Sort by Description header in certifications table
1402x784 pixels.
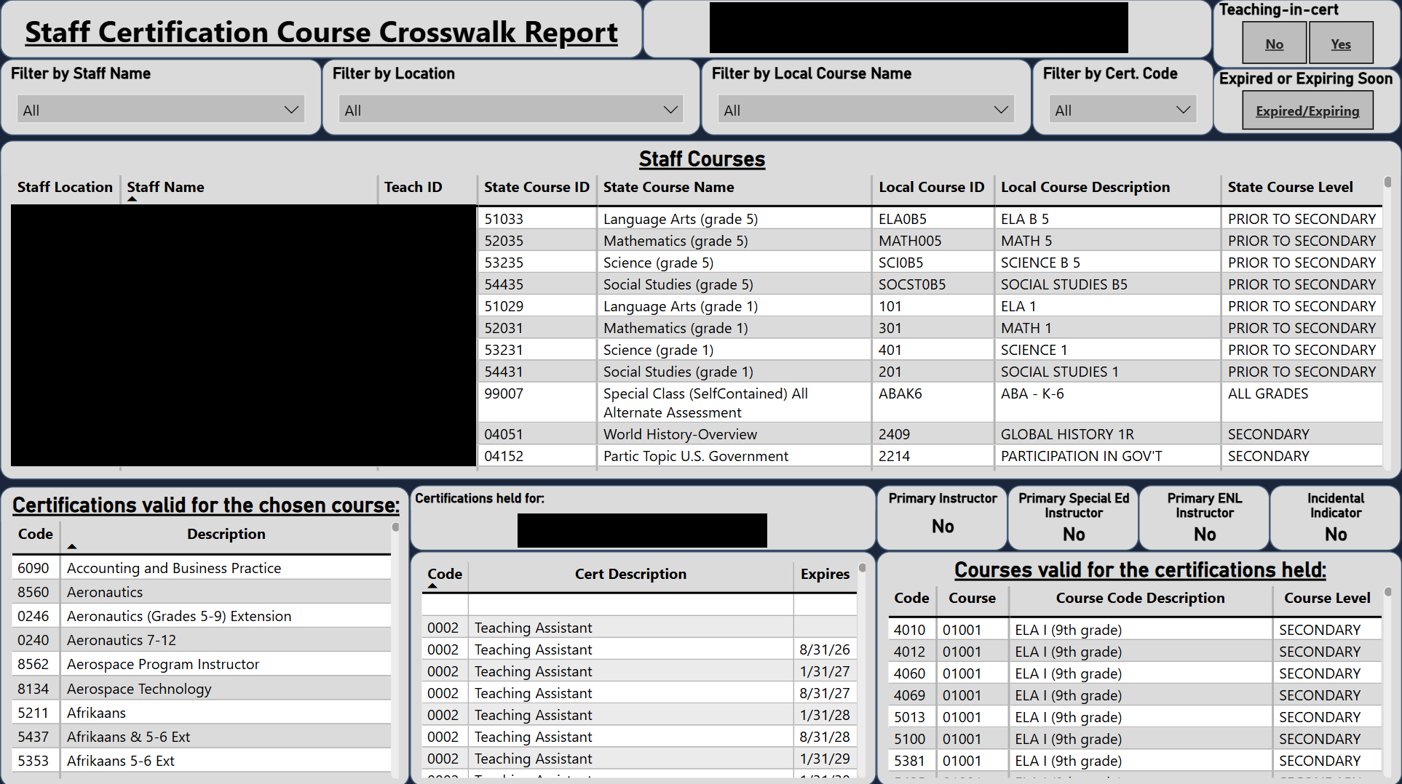click(226, 534)
